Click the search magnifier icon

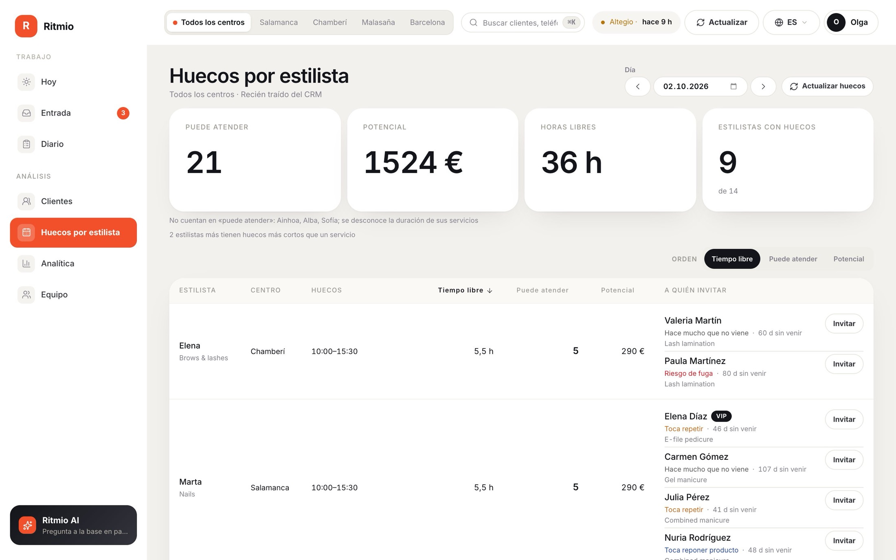pos(473,22)
